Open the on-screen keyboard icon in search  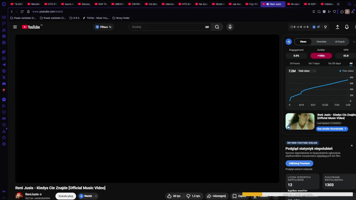pos(207,27)
